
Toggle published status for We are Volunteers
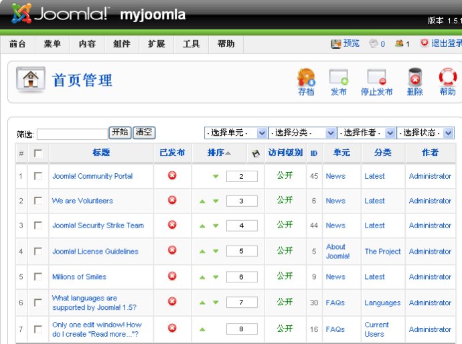[172, 200]
